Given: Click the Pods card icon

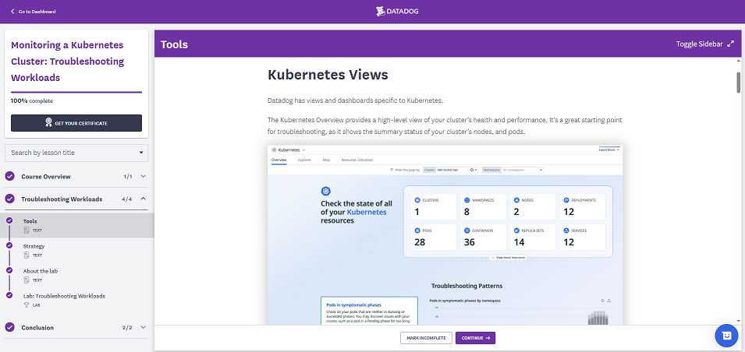Looking at the screenshot, I should [x=417, y=230].
